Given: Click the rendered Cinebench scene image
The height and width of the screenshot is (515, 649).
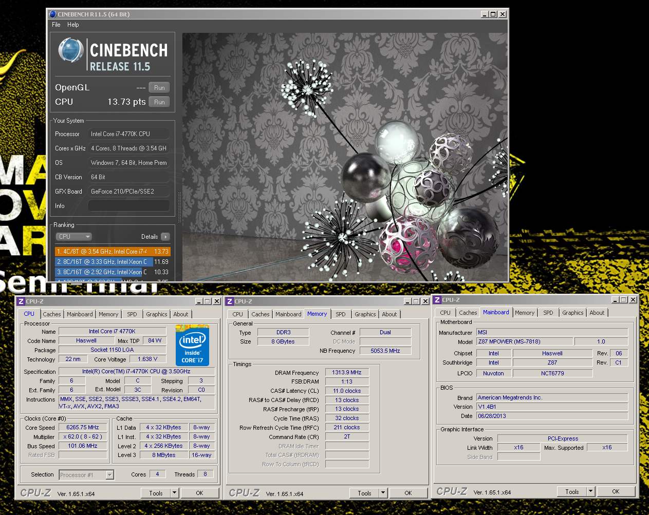Looking at the screenshot, I should pos(344,157).
